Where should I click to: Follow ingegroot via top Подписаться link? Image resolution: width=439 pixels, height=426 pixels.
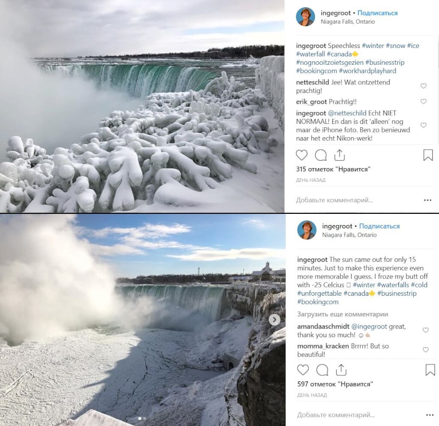pos(377,13)
